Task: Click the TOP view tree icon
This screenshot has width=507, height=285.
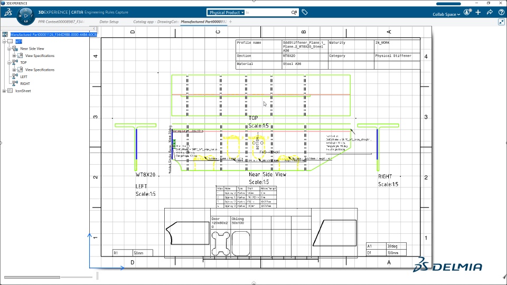Action: (x=15, y=62)
